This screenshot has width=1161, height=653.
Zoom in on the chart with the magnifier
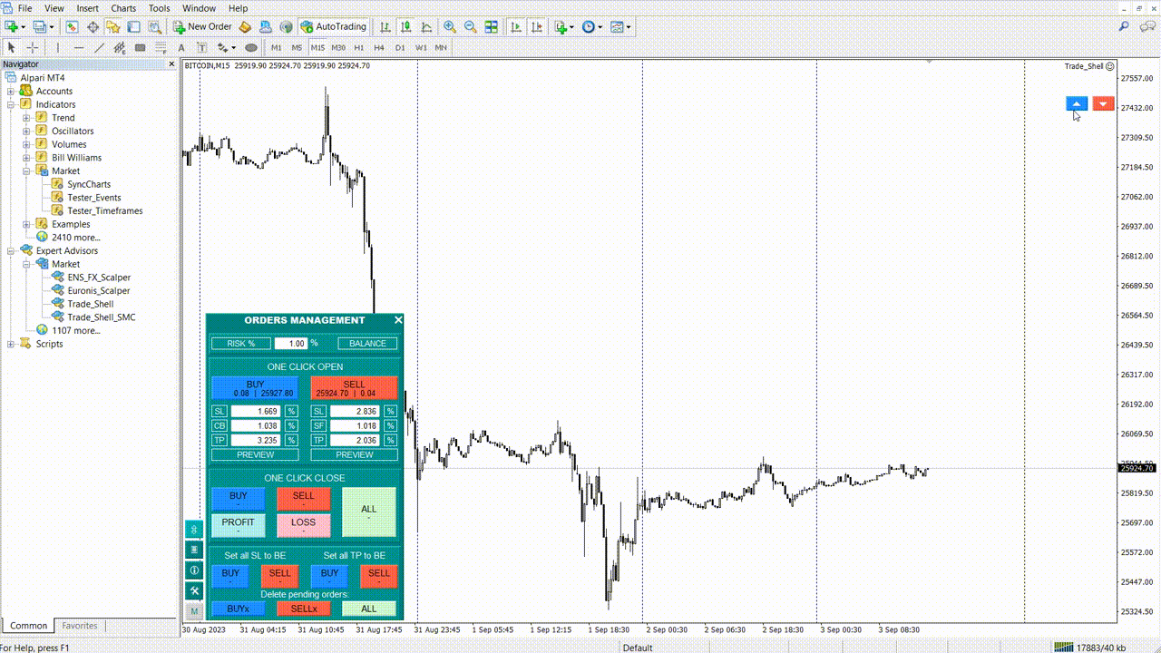pos(450,26)
